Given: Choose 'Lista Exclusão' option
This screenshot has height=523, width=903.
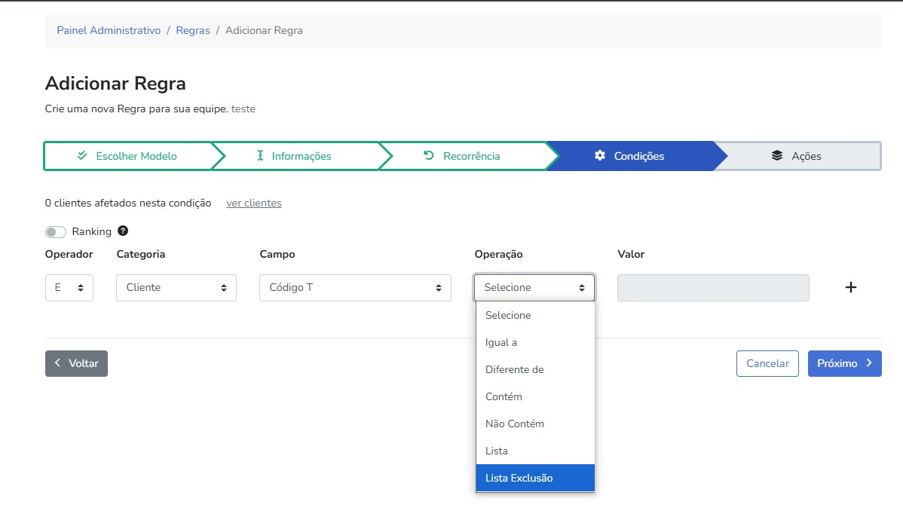Looking at the screenshot, I should 519,479.
